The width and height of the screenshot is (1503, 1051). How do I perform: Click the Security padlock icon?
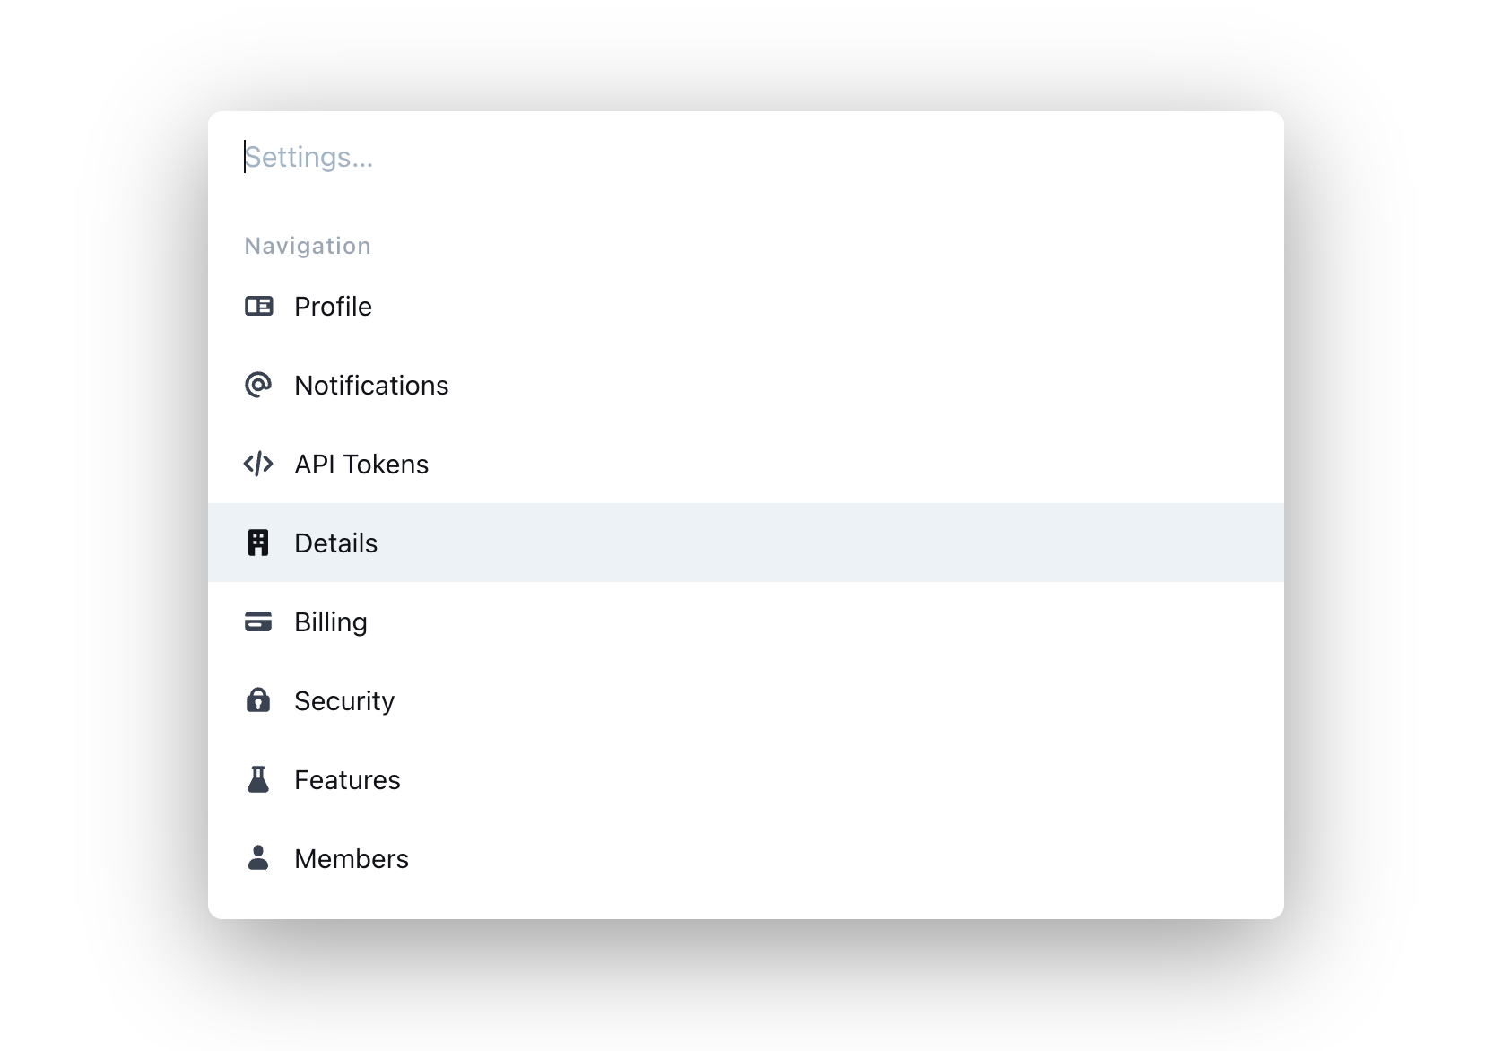tap(258, 700)
